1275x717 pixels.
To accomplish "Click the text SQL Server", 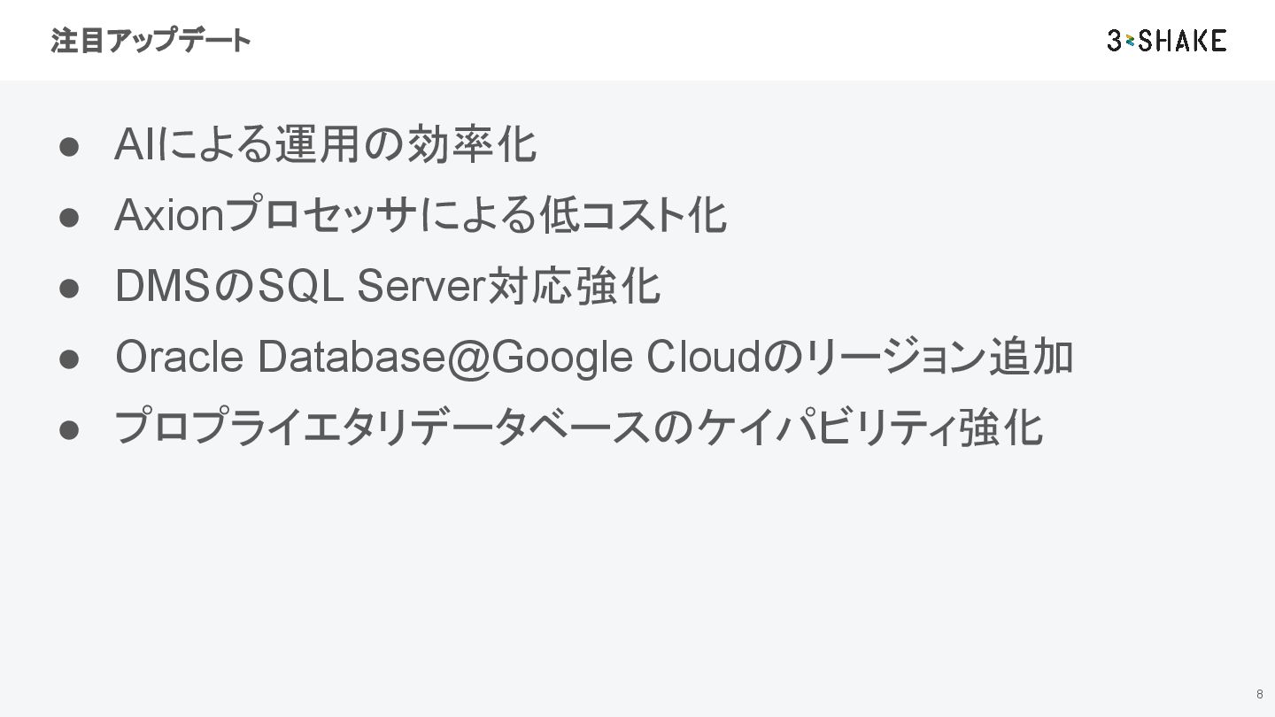I will (372, 286).
